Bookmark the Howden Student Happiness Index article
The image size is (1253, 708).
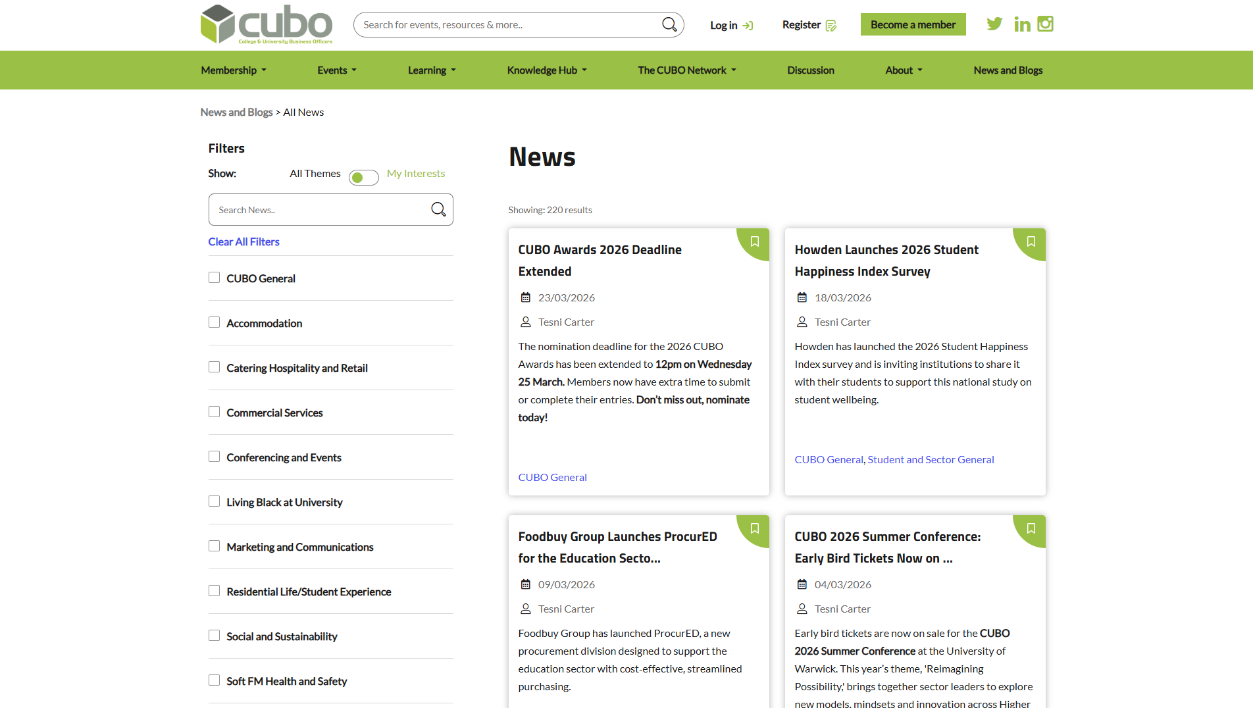(x=1031, y=241)
